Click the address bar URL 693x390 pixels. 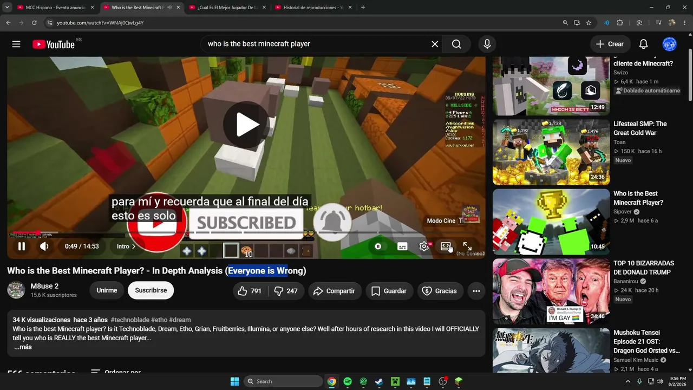[100, 23]
